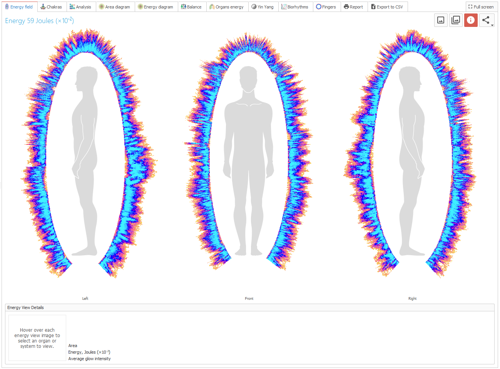Image resolution: width=500 pixels, height=369 pixels.
Task: Click the 'Right' view label
Action: (x=412, y=299)
